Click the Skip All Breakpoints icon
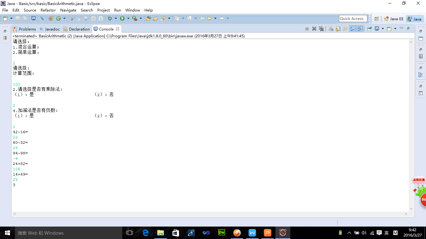426x239 pixels. tap(42, 18)
